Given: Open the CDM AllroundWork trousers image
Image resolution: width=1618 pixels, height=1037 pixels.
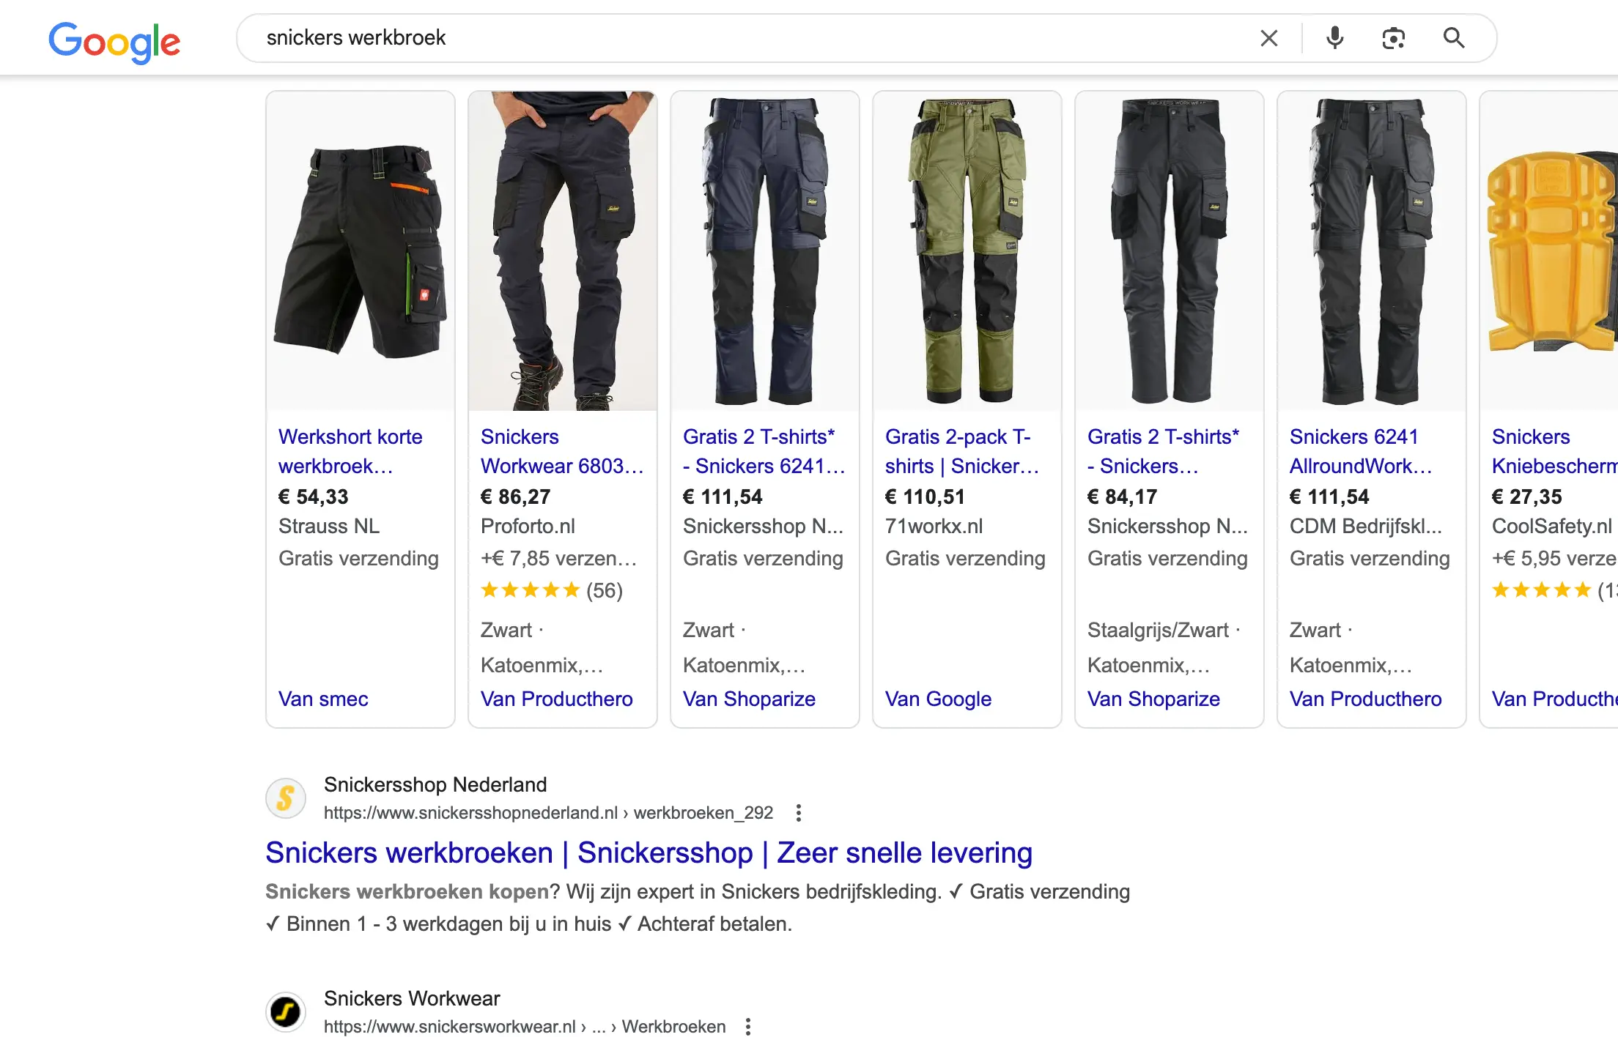Looking at the screenshot, I should click(1372, 251).
